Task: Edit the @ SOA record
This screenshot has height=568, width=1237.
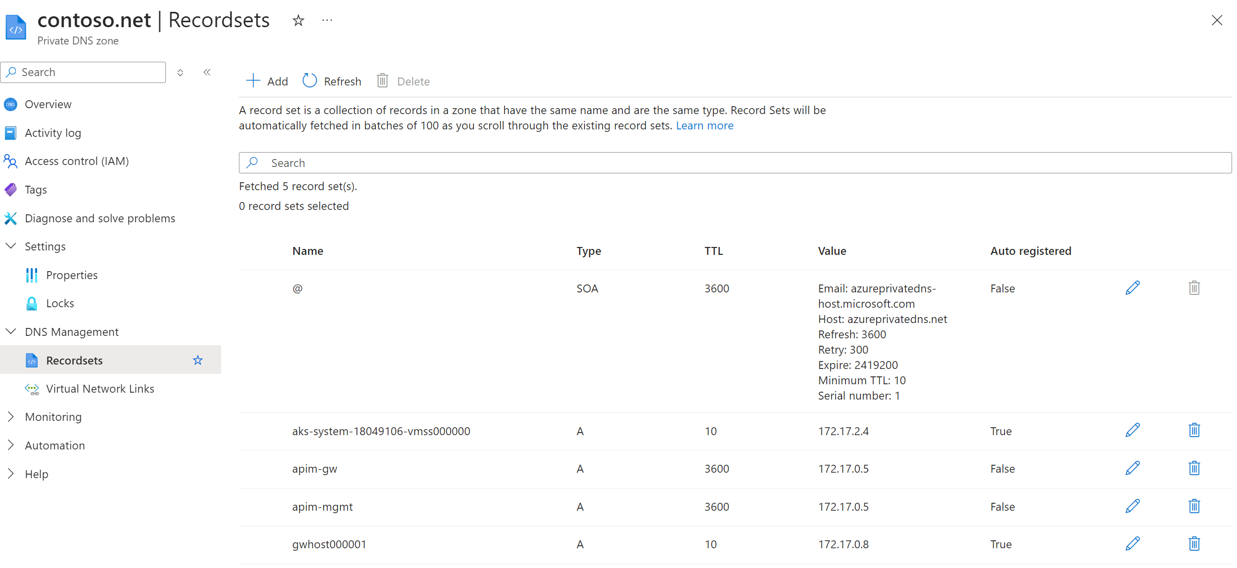Action: pyautogui.click(x=1132, y=288)
